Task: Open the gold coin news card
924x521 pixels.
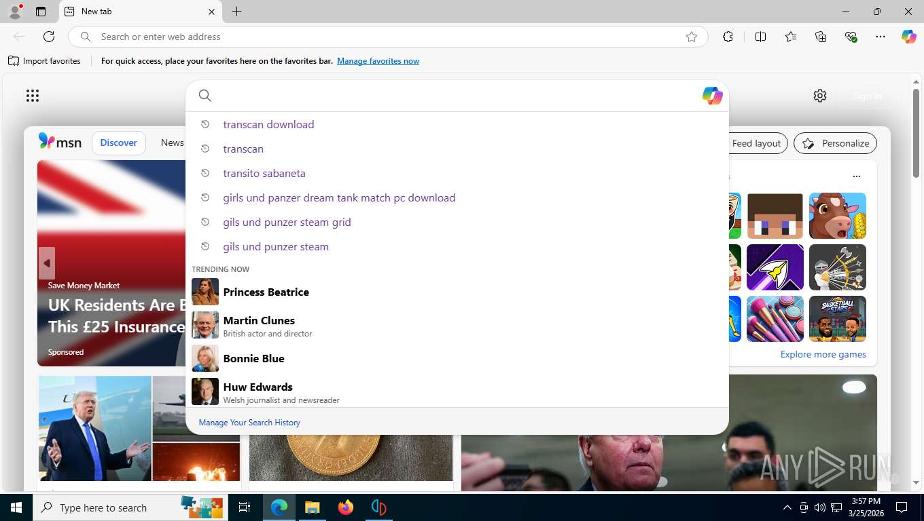Action: click(351, 458)
